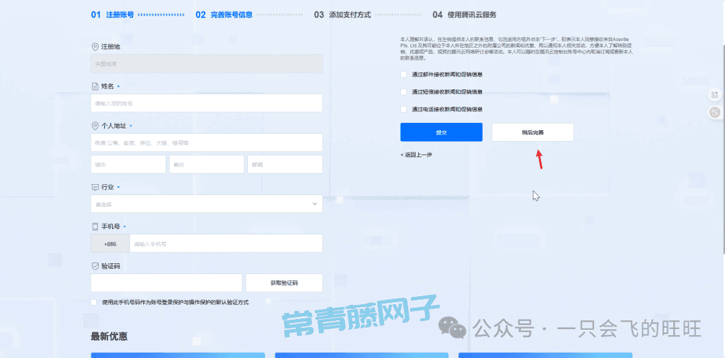The image size is (725, 358).
Task: Open the 行业 请选择 dropdown
Action: click(x=207, y=204)
